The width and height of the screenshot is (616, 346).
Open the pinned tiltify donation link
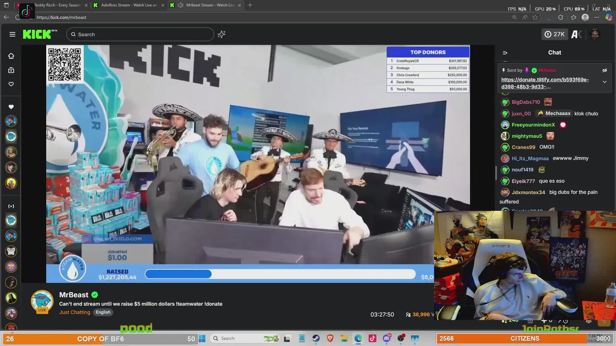[x=545, y=83]
